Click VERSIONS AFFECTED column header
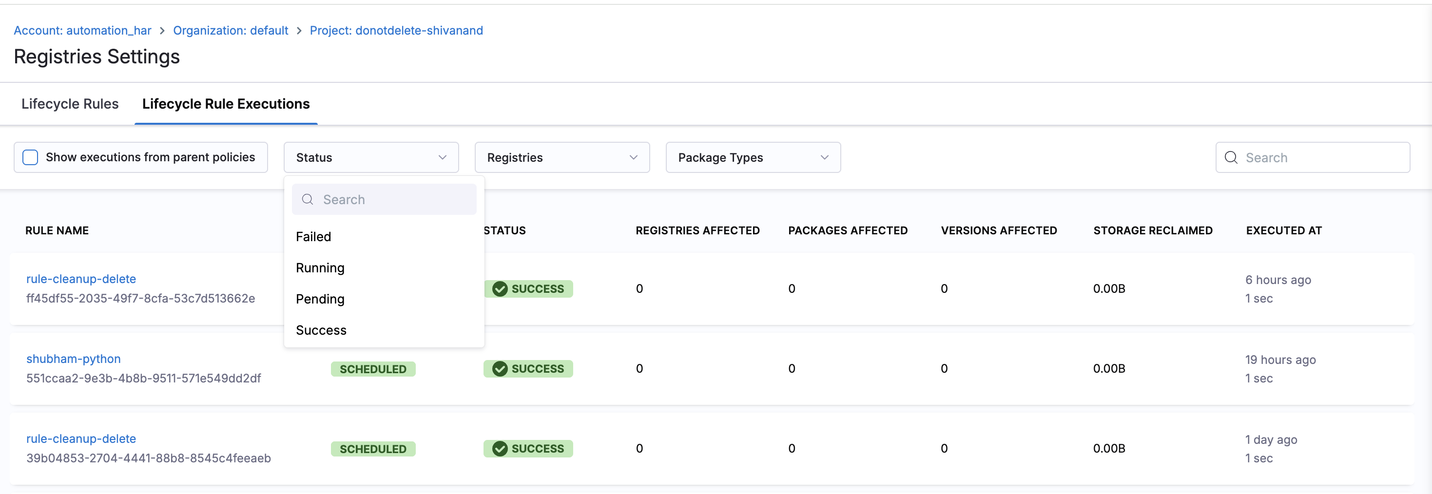 pyautogui.click(x=999, y=230)
